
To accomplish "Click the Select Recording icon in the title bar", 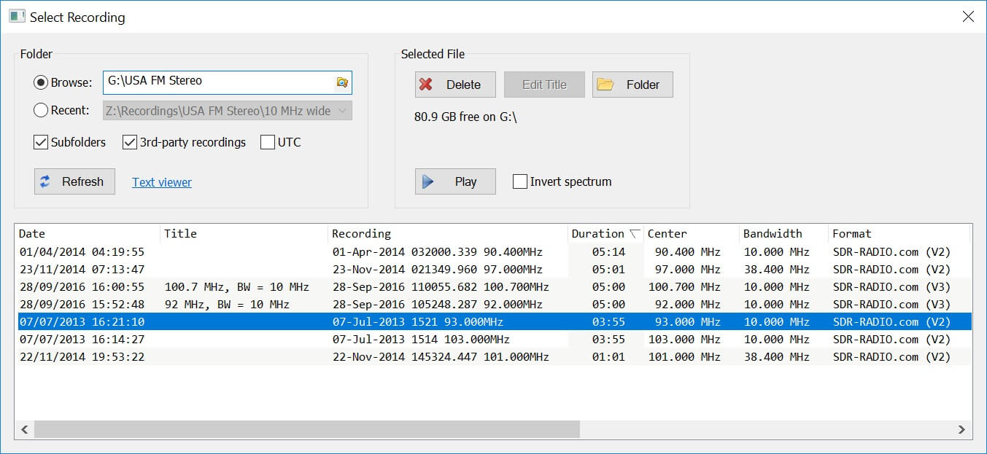I will (16, 15).
